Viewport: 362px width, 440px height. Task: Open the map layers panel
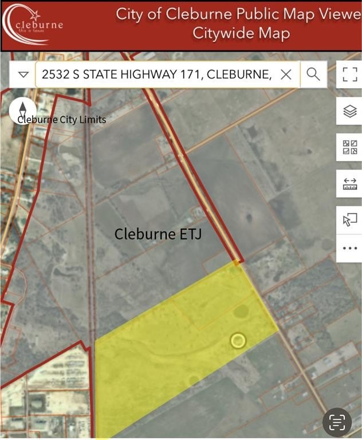[x=349, y=111]
